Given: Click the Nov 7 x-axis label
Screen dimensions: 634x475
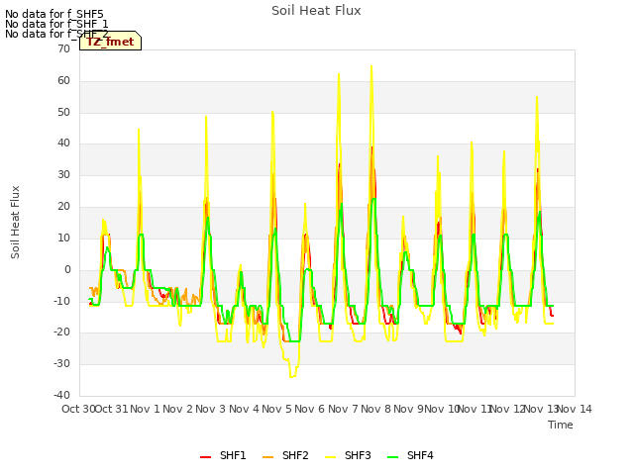Looking at the screenshot, I should click(x=343, y=409).
